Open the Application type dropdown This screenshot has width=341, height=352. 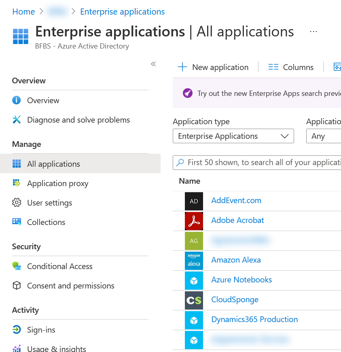(x=233, y=136)
